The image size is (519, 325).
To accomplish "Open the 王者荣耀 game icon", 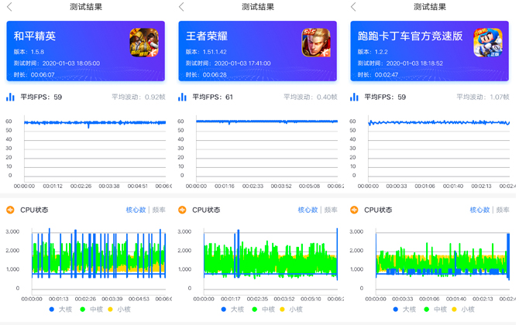I will (316, 43).
